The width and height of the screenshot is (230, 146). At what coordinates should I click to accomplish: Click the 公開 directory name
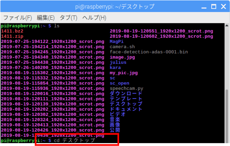(x=115, y=130)
